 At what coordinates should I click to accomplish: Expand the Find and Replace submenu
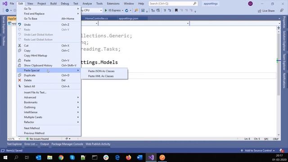(49, 13)
